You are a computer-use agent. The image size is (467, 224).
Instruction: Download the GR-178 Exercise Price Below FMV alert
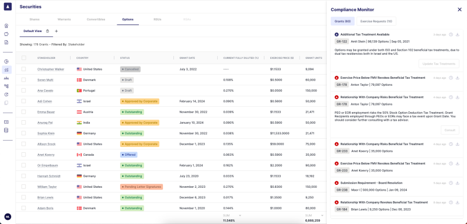(x=458, y=78)
